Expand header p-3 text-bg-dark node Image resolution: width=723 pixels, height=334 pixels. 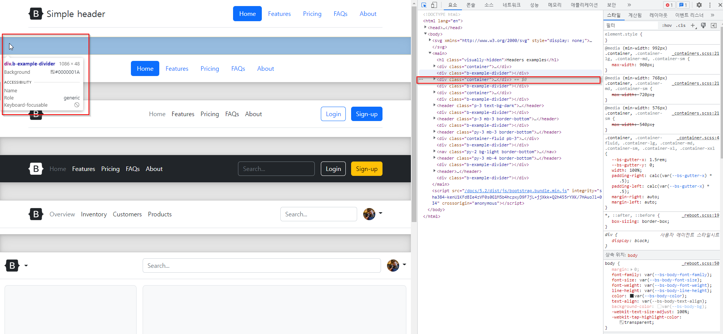click(x=434, y=105)
